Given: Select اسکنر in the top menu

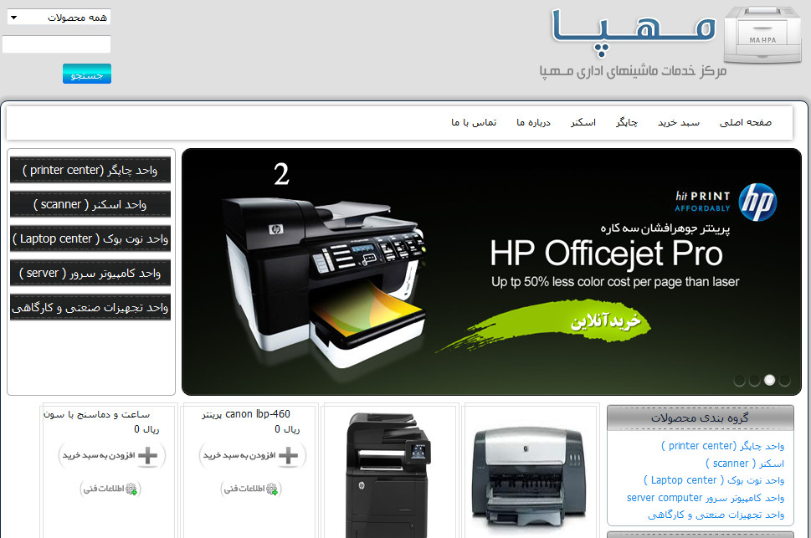Looking at the screenshot, I should coord(583,123).
